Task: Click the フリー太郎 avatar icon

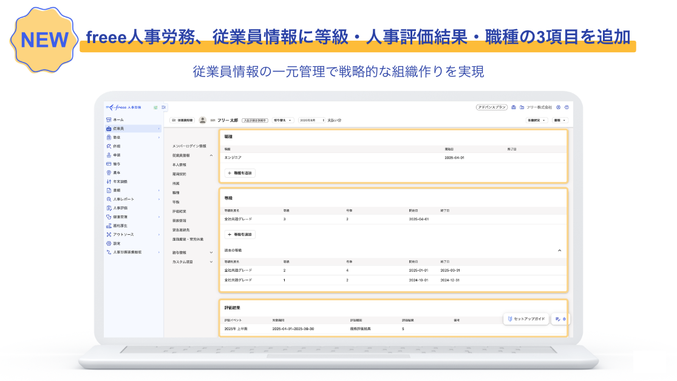Action: point(202,120)
